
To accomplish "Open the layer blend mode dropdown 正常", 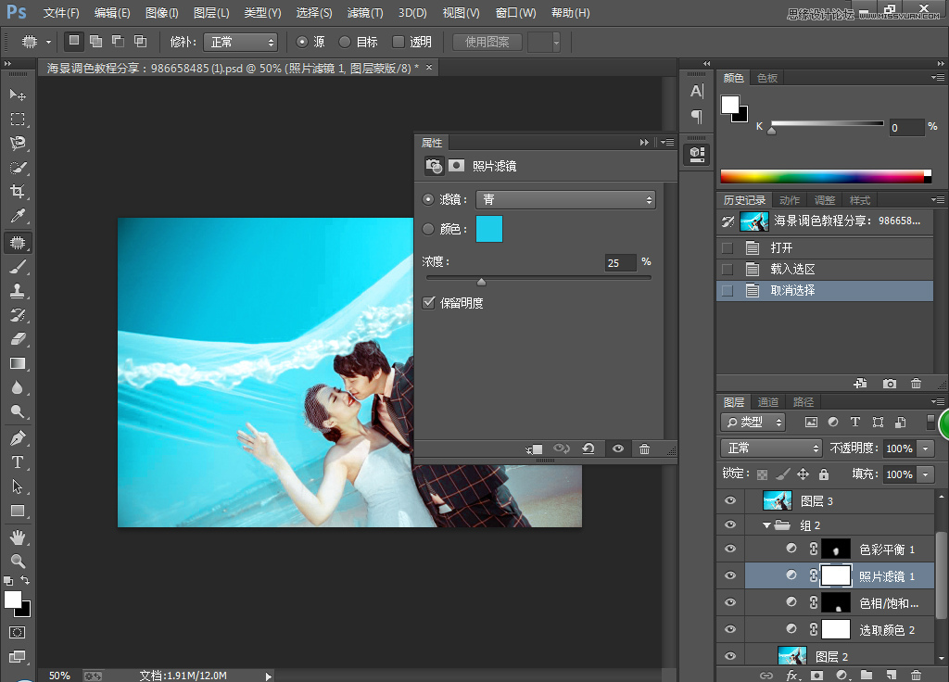I will click(771, 448).
